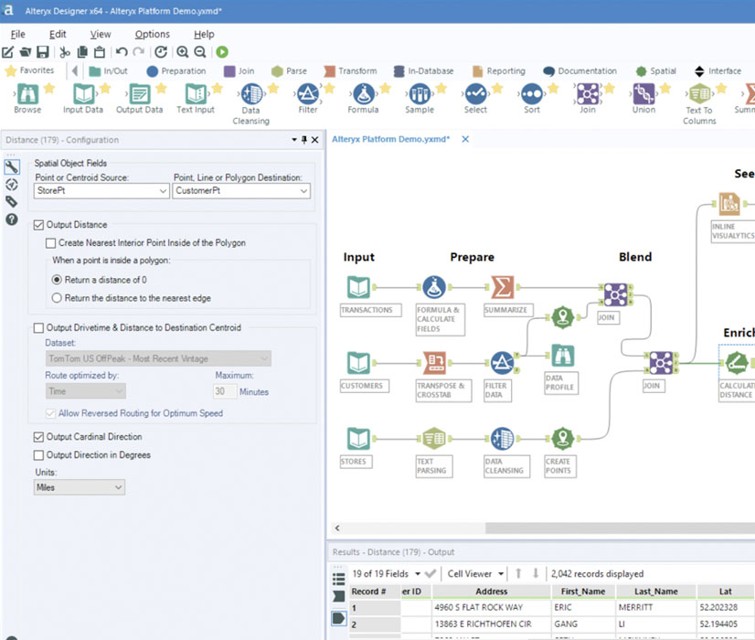Click the Maximum minutes input field
The width and height of the screenshot is (755, 640).
tap(224, 391)
